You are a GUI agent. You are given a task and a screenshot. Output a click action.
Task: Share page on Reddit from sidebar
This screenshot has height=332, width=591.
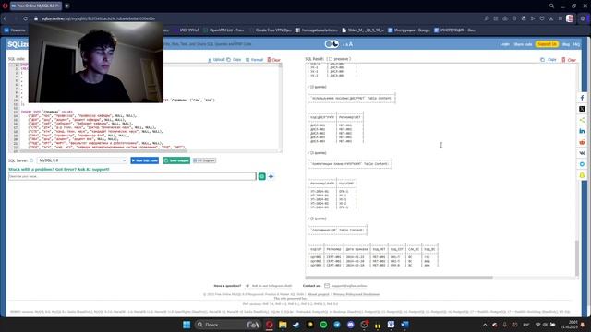(x=582, y=142)
